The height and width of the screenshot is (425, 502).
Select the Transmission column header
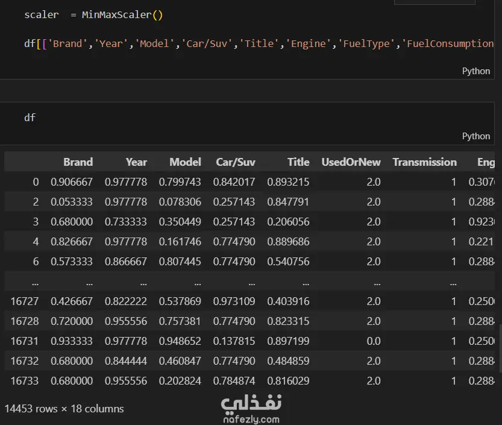coord(424,162)
